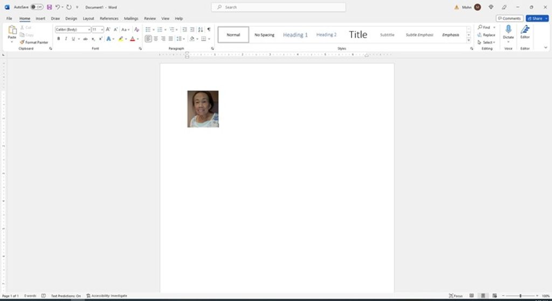Viewport: 552px width, 301px height.
Task: Click the Dictate microphone icon
Action: point(508,30)
